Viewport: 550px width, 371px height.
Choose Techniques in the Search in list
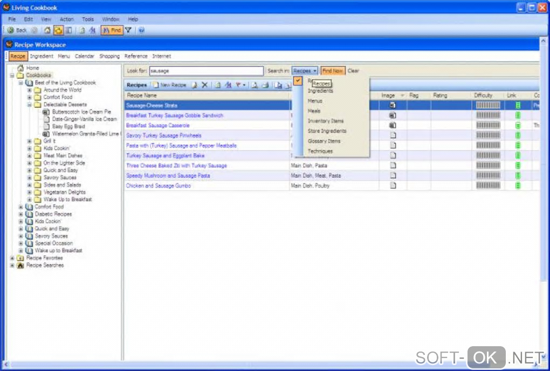[x=320, y=151]
